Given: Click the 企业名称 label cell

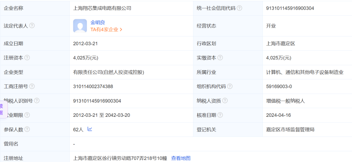Looking at the screenshot, I should (x=35, y=8).
